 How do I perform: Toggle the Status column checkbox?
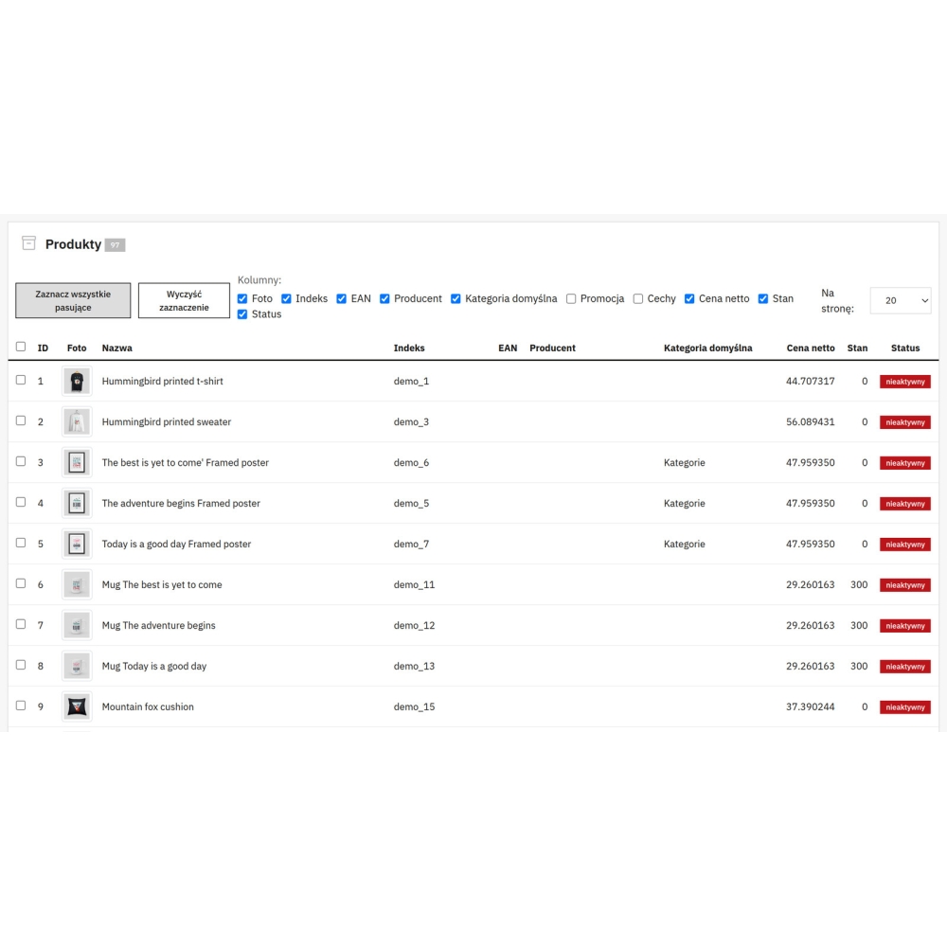coord(242,314)
